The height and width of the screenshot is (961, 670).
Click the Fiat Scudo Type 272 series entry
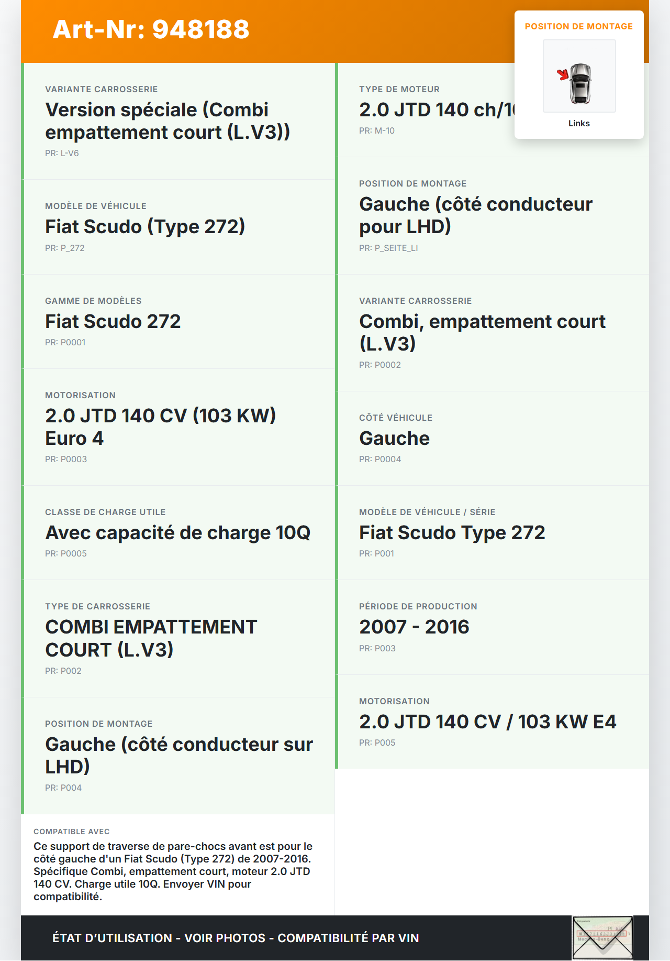pyautogui.click(x=452, y=533)
